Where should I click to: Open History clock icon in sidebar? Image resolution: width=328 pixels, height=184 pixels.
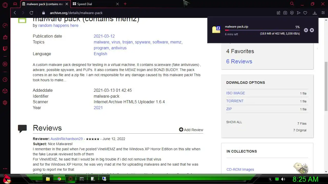click(x=5, y=80)
